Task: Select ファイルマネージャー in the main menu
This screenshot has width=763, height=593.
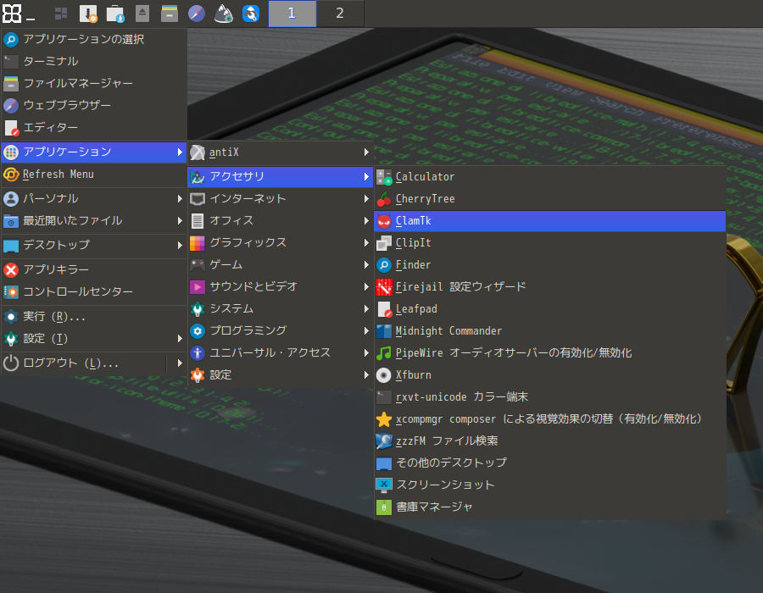Action: (94, 84)
